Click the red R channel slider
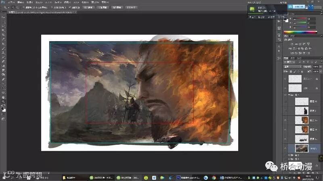The height and width of the screenshot is (181, 323). (x=300, y=19)
